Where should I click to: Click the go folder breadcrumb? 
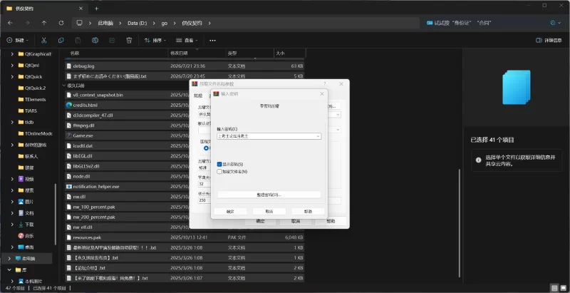[165, 23]
